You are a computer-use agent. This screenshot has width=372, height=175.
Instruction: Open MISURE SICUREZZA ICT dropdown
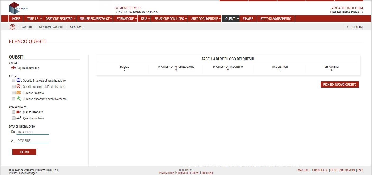tap(95, 19)
